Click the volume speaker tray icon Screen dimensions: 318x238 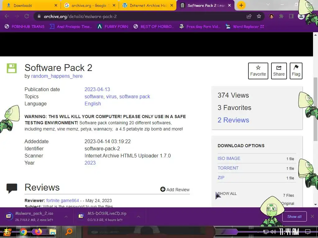point(273,232)
